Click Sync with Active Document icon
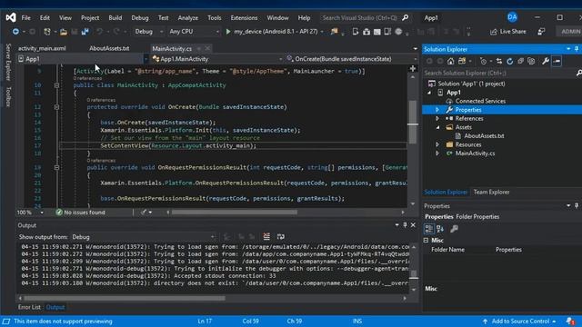582x327 pixels. click(499, 61)
